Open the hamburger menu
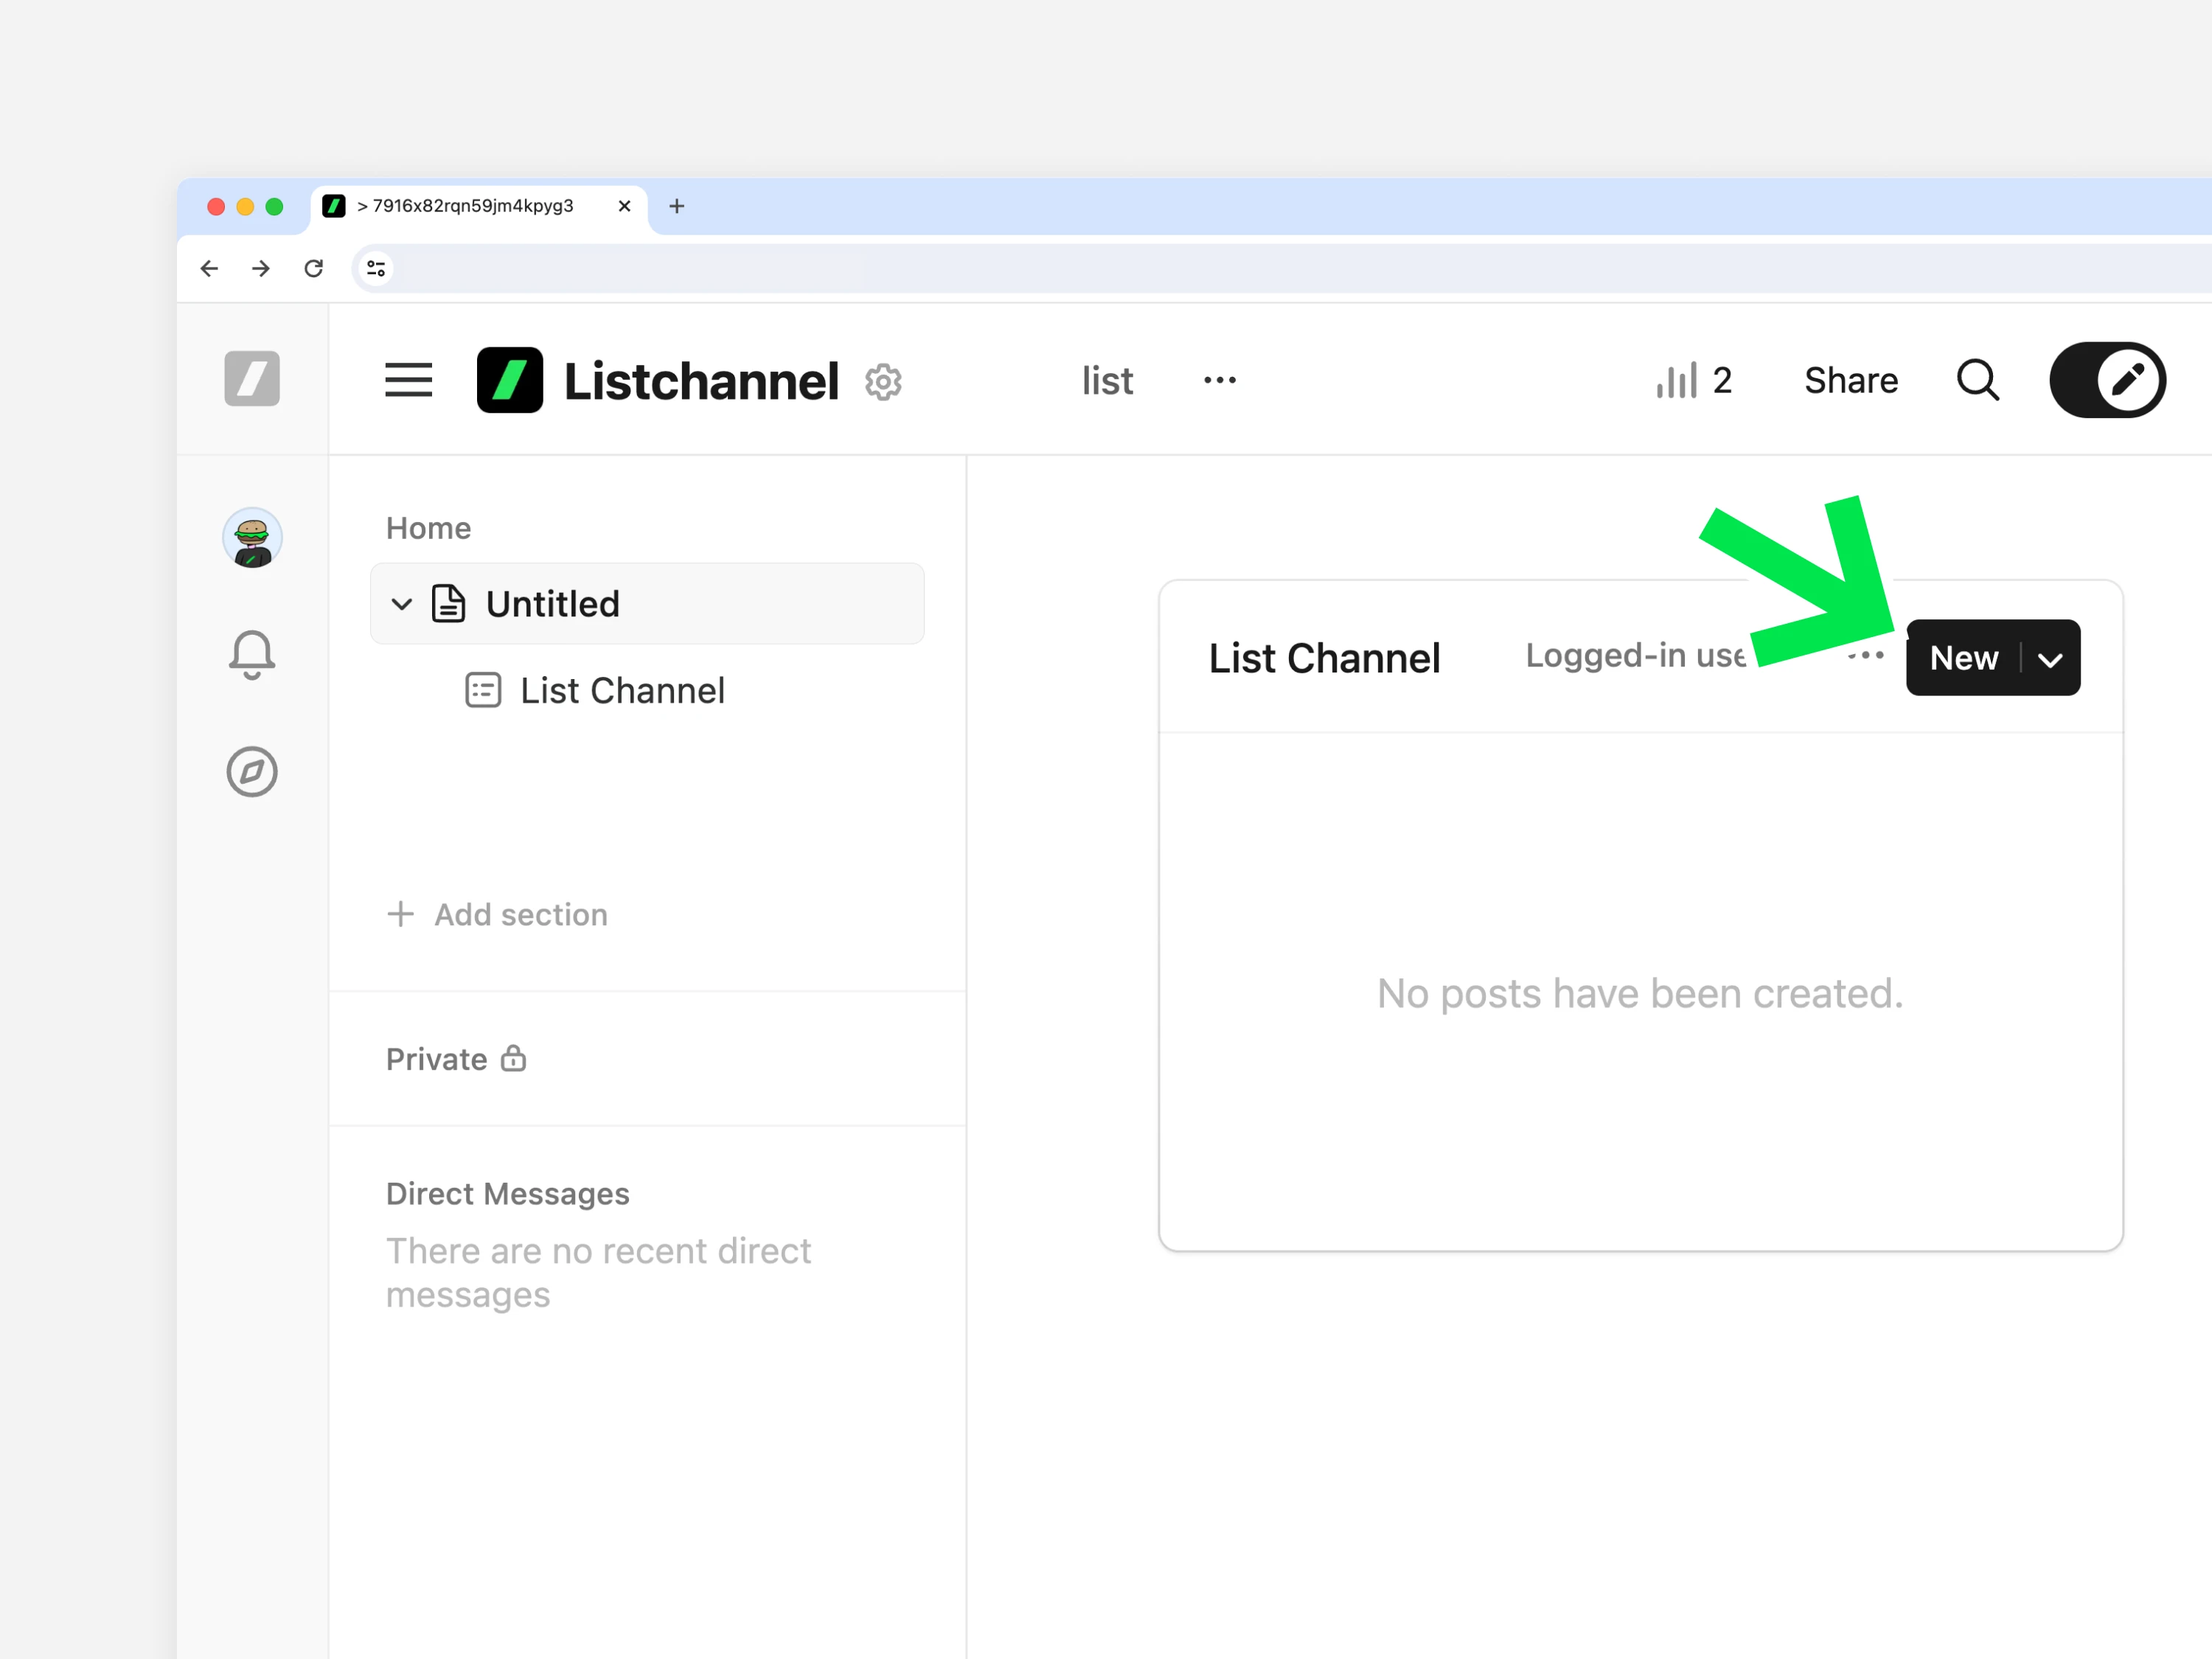 click(408, 380)
